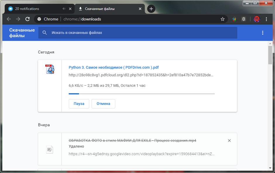Go back with the browser back arrow
The image size is (275, 173).
[x=9, y=19]
